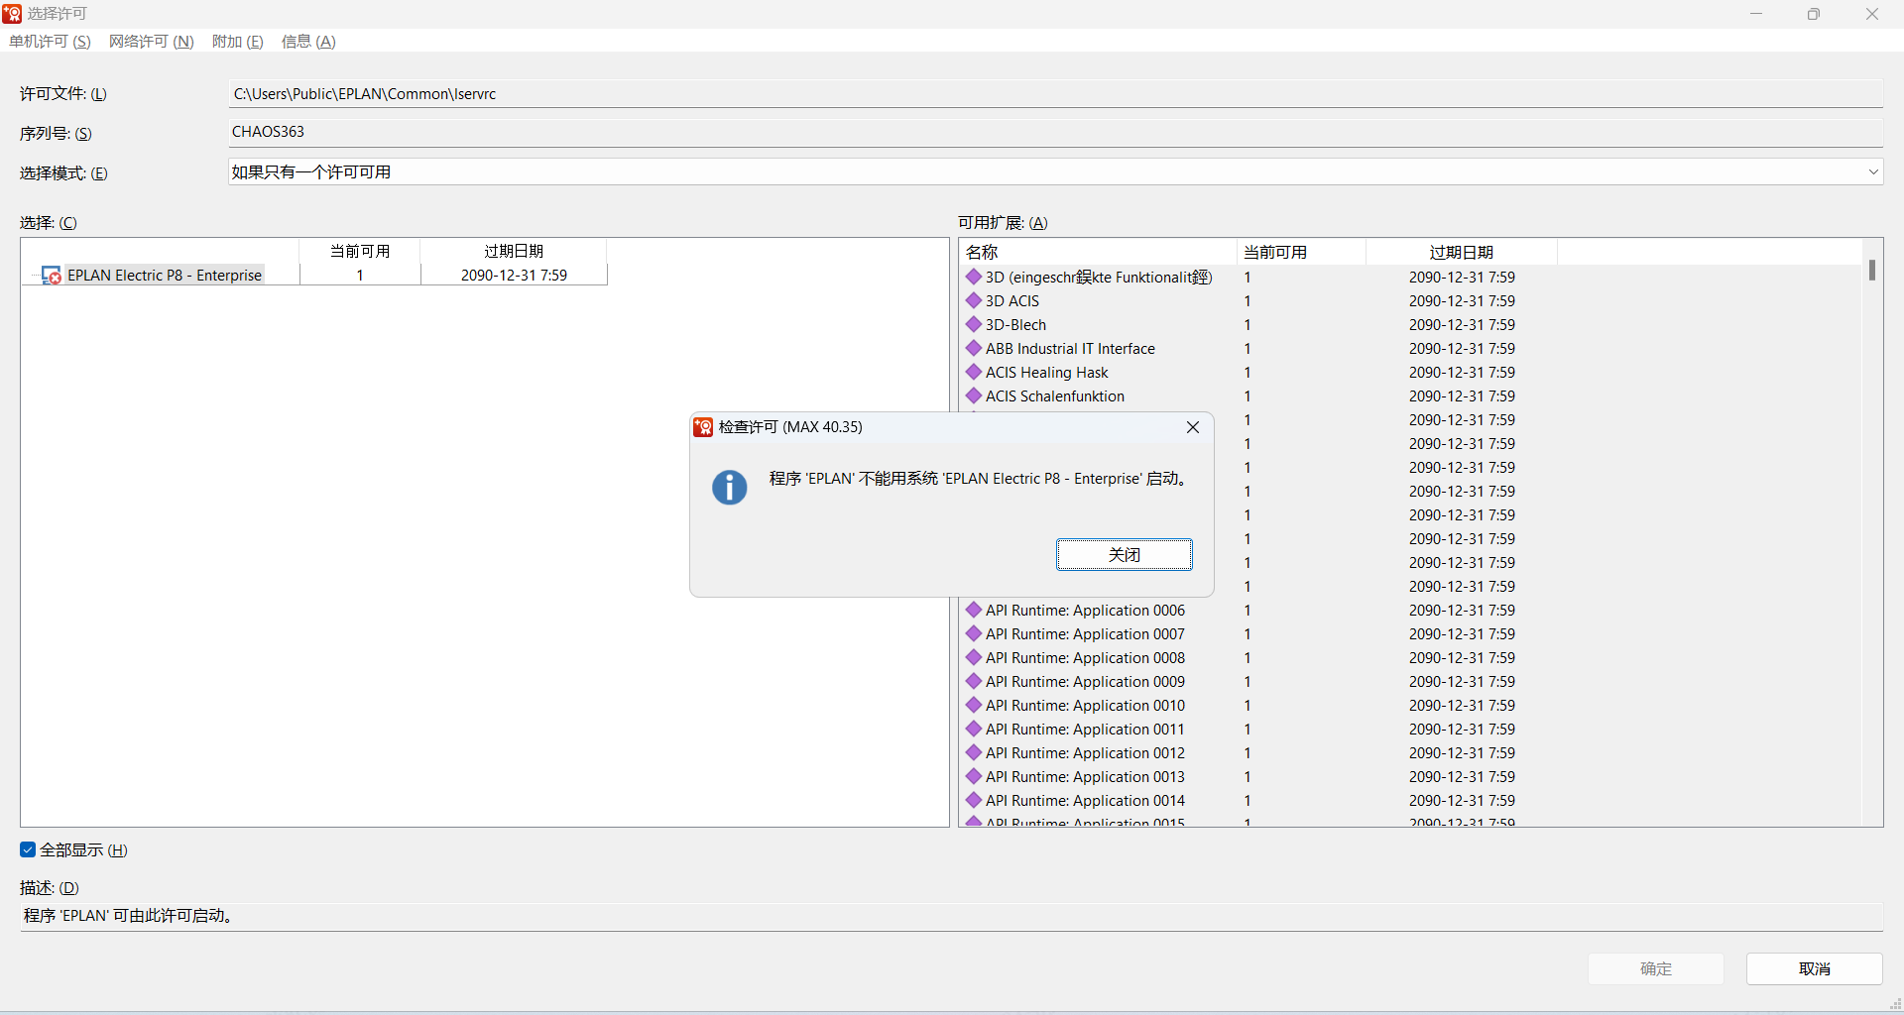The width and height of the screenshot is (1904, 1015).
Task: Click the extensions list vertical scrollbar thumb
Action: 1871,270
